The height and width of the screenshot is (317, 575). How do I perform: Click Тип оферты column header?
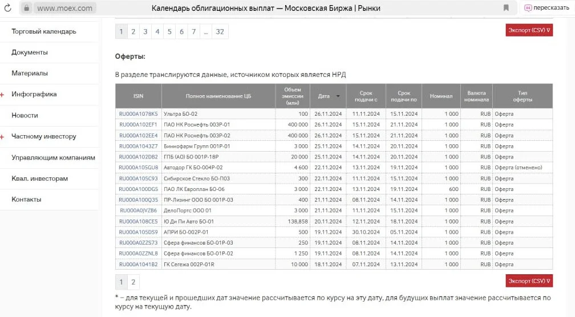tap(523, 96)
